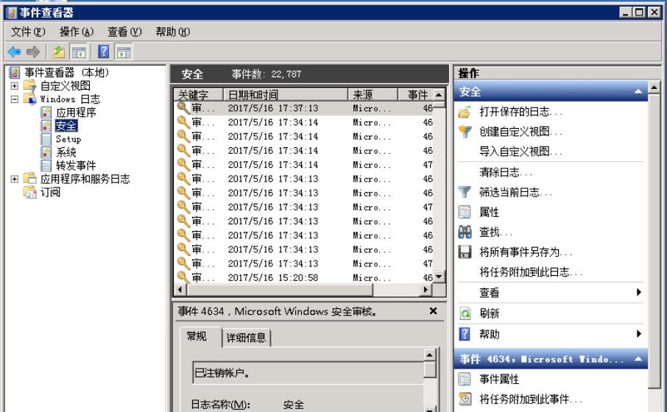The height and width of the screenshot is (412, 667).
Task: Click the 查找 binoculars icon
Action: (x=465, y=232)
